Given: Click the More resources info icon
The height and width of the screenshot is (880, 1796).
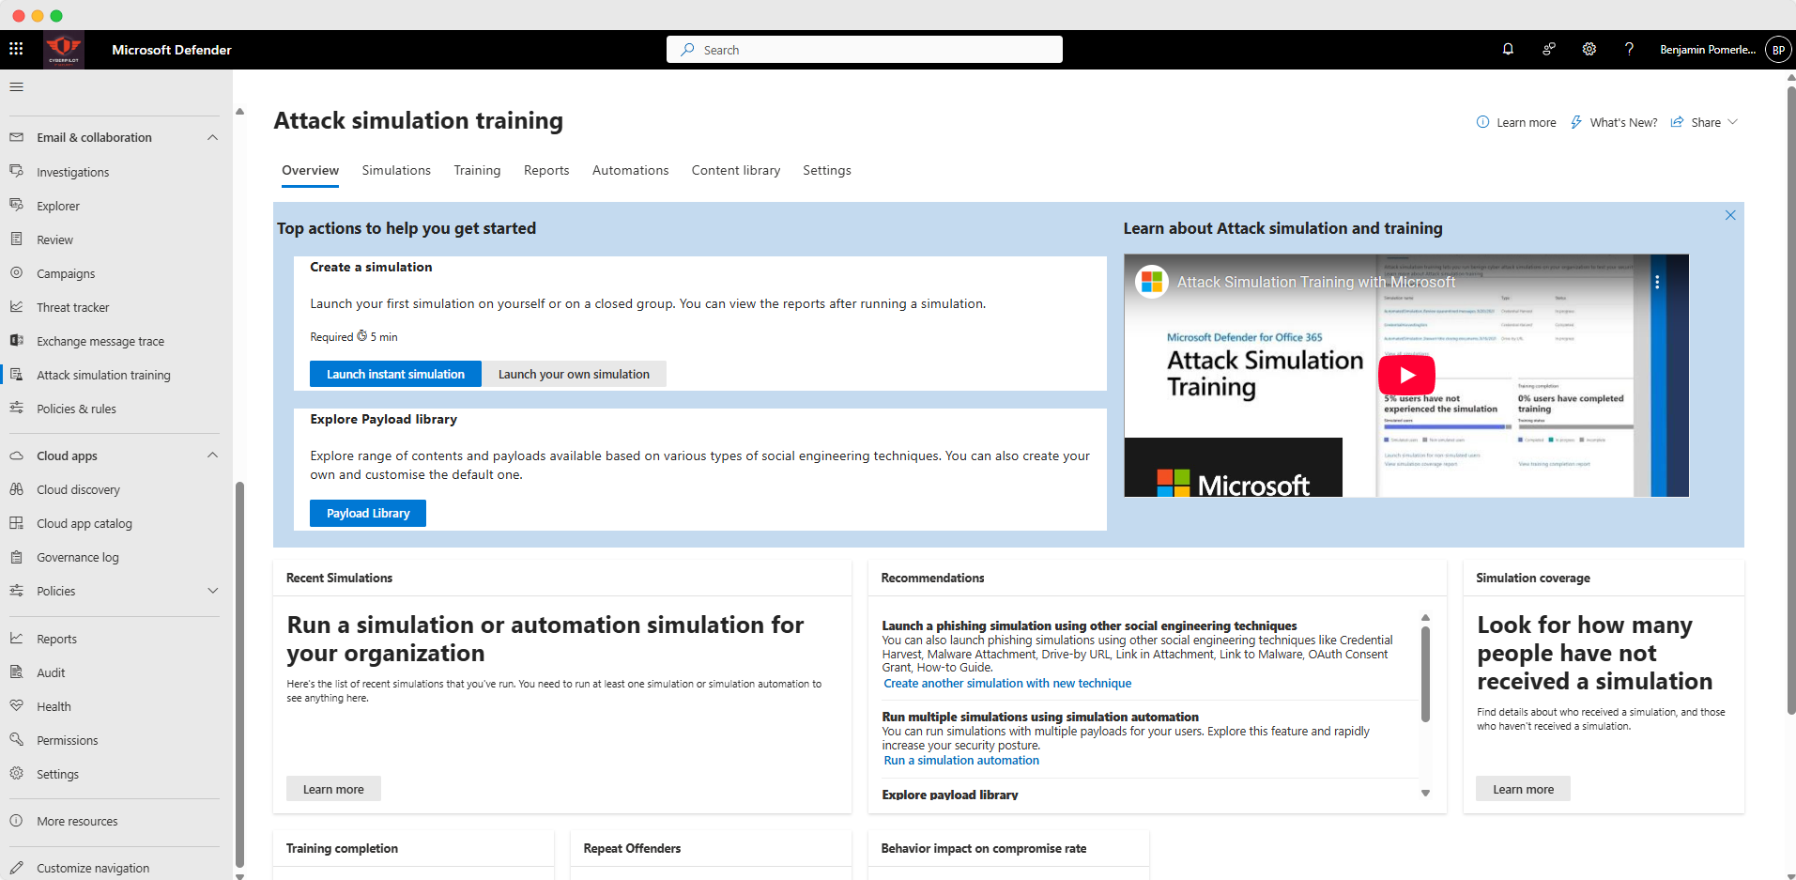Looking at the screenshot, I should click(x=16, y=820).
